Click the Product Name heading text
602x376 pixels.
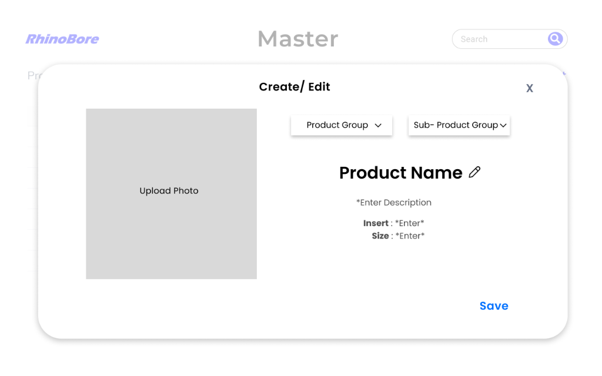click(400, 173)
